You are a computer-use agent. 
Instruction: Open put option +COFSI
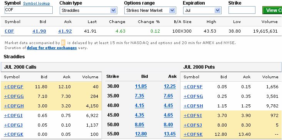tap(193, 115)
